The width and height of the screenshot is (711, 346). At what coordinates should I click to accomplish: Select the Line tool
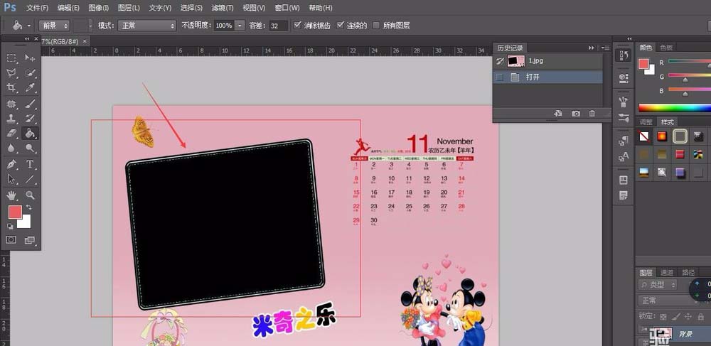pyautogui.click(x=30, y=179)
